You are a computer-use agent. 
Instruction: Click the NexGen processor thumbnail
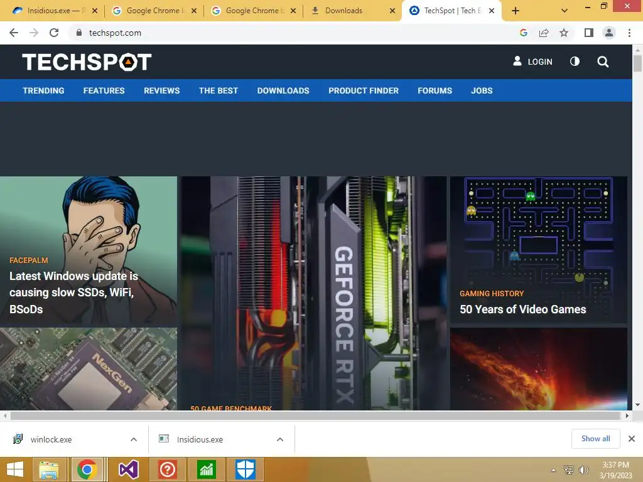[88, 369]
